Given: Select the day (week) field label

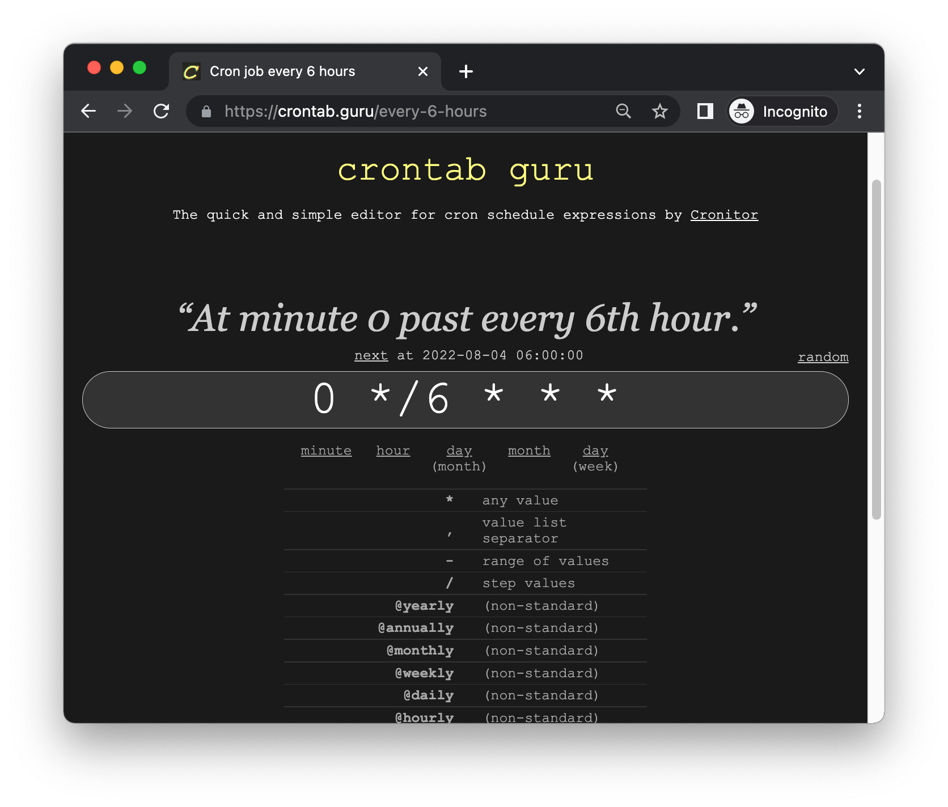Looking at the screenshot, I should 595,458.
